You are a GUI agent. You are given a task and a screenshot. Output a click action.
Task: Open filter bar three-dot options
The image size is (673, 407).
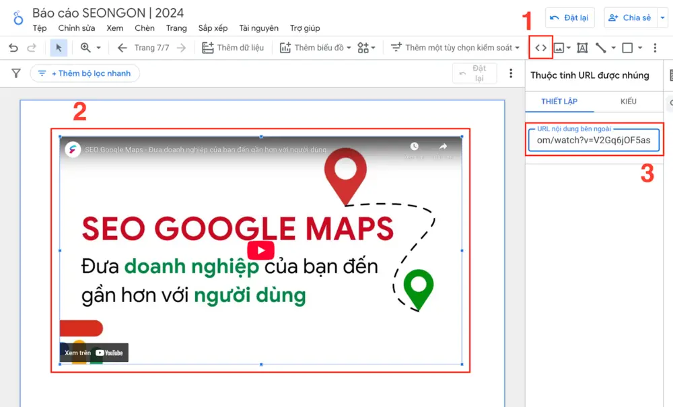click(x=511, y=73)
